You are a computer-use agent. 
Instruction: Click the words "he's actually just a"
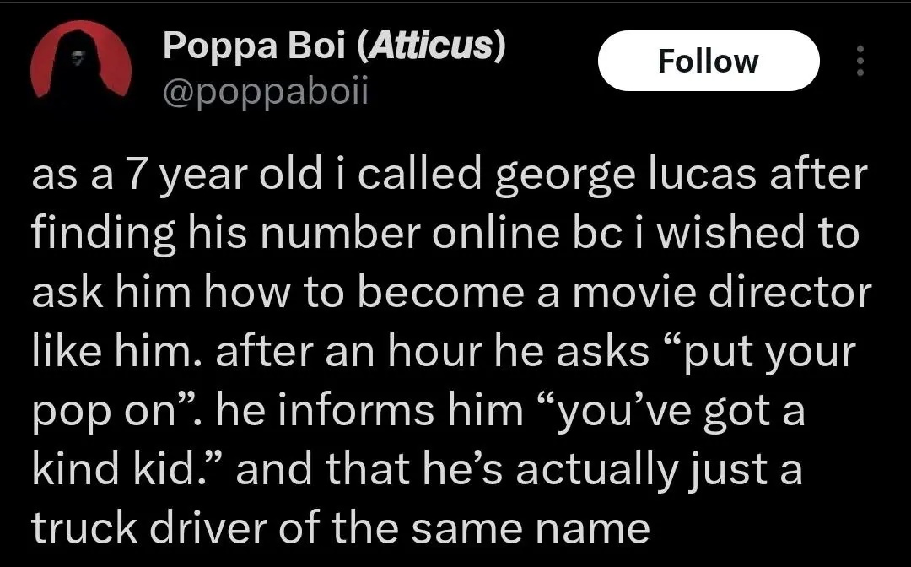[x=658, y=469]
